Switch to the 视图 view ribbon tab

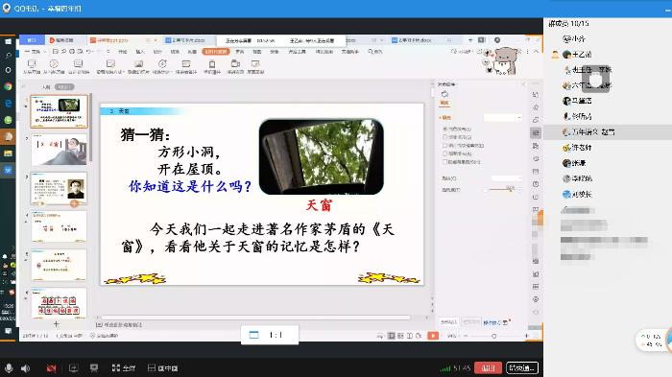click(x=256, y=52)
